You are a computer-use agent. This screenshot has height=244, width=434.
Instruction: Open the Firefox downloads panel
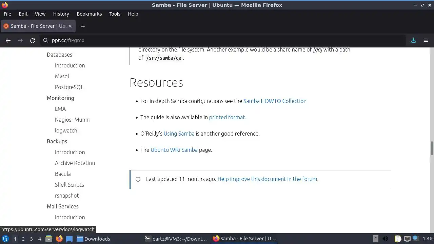point(413,40)
